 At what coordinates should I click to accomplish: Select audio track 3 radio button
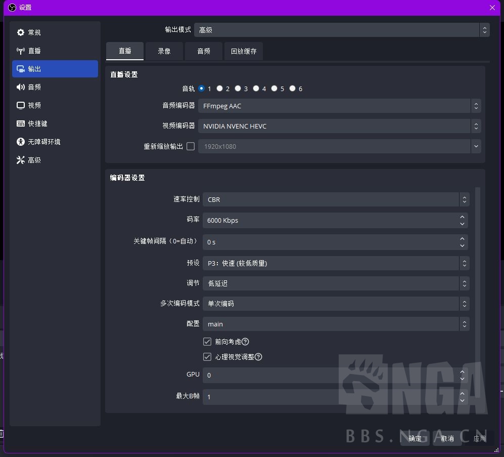(238, 88)
